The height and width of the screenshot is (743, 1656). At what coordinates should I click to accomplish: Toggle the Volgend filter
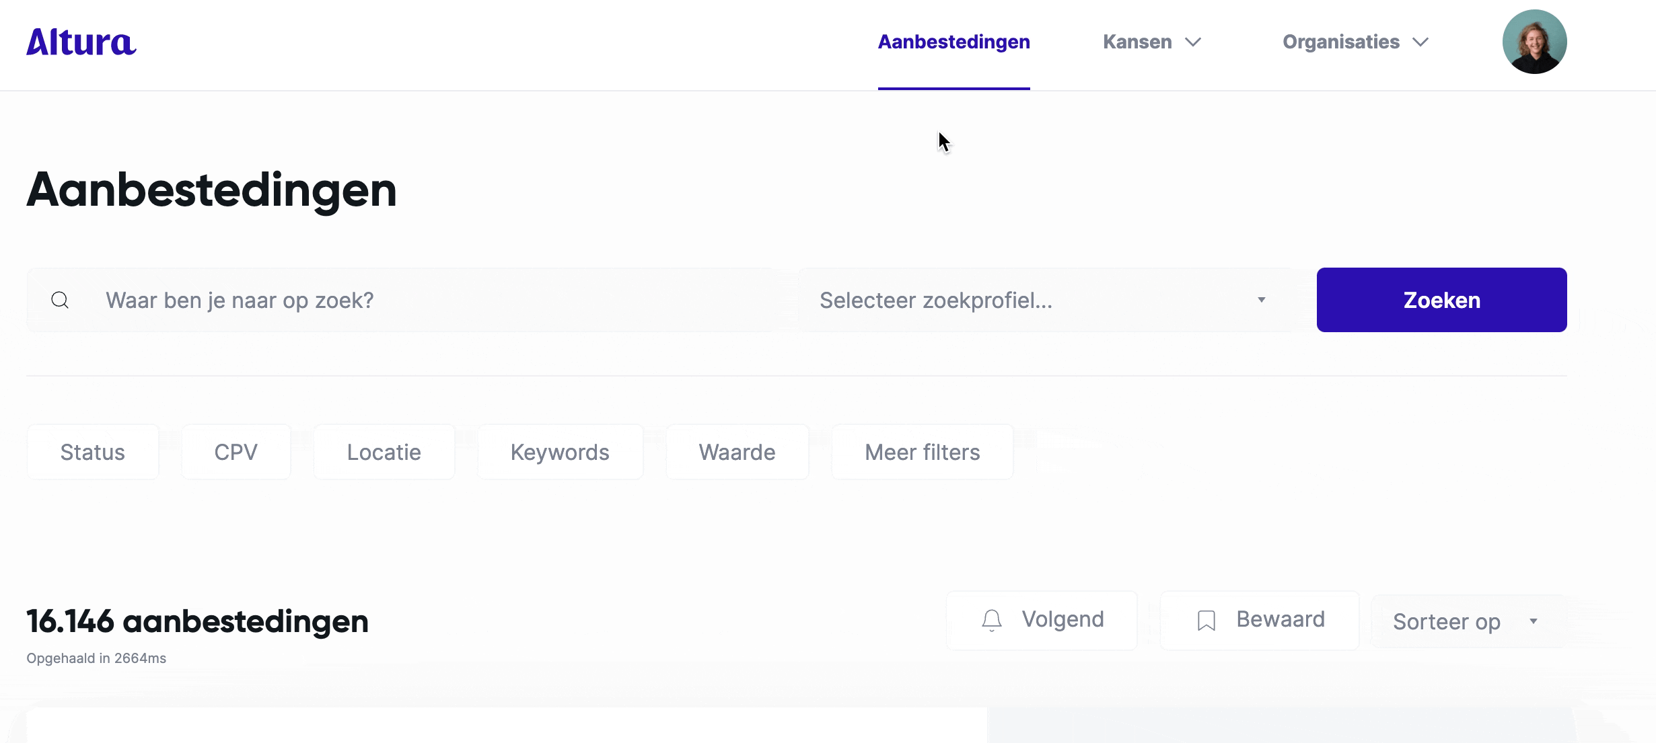pos(1042,620)
